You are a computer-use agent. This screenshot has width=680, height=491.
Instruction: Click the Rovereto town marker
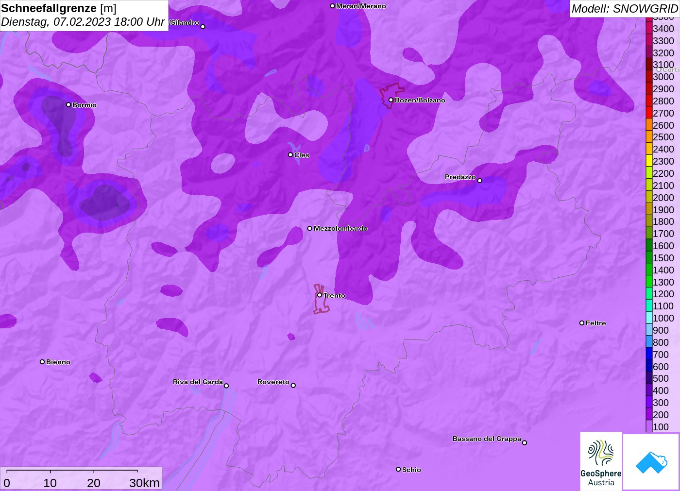point(293,386)
